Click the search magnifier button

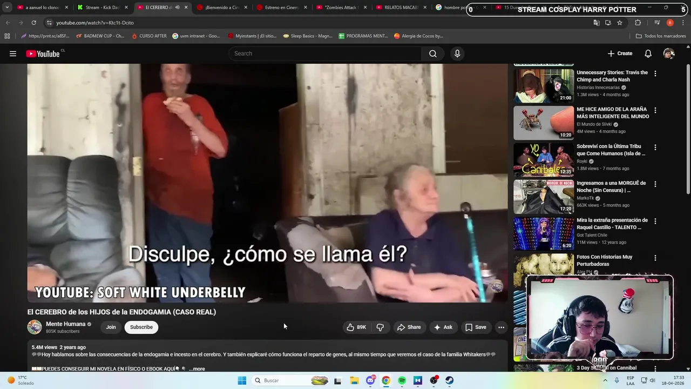[x=433, y=53]
